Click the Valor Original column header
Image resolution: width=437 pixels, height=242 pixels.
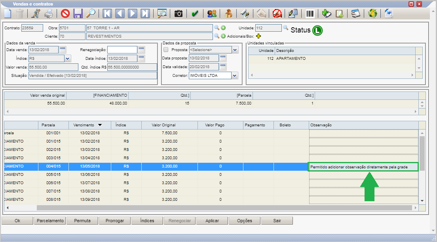pyautogui.click(x=169, y=125)
